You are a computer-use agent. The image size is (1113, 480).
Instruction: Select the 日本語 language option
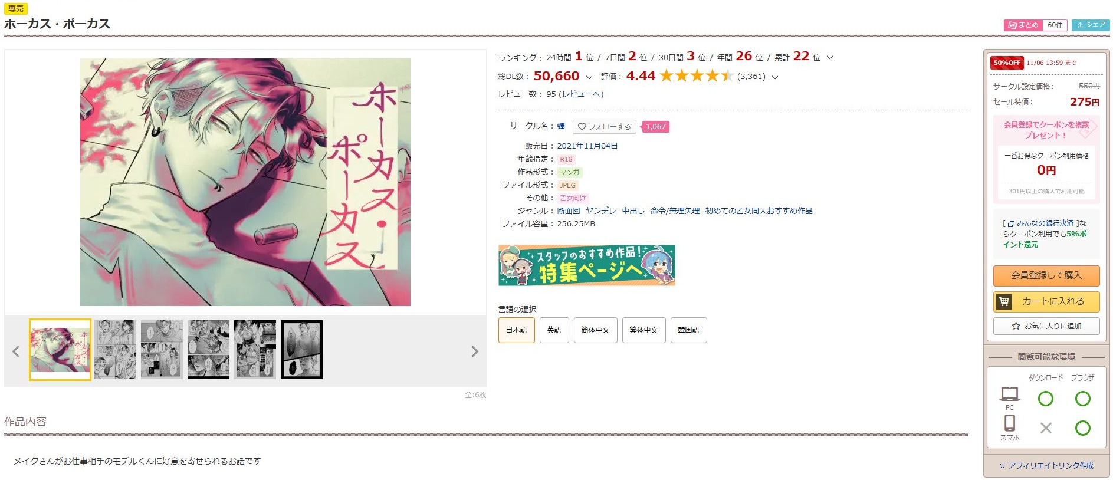coord(516,330)
